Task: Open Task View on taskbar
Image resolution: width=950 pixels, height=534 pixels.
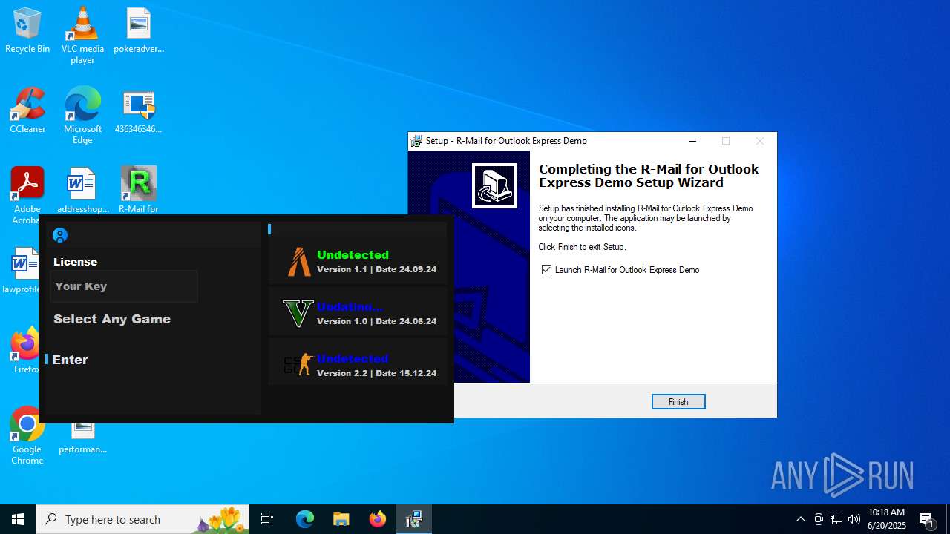Action: pos(267,519)
